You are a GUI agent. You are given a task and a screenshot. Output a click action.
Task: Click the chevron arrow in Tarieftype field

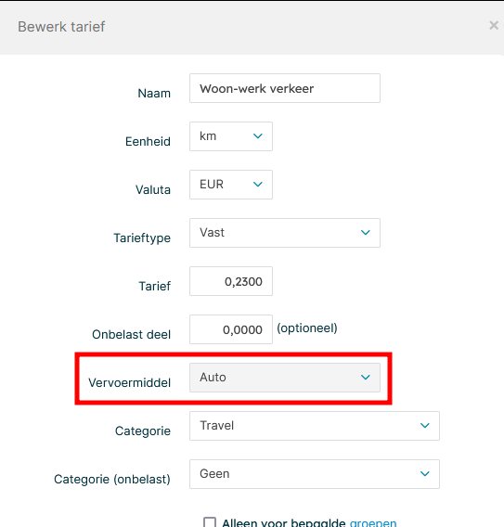tap(365, 232)
